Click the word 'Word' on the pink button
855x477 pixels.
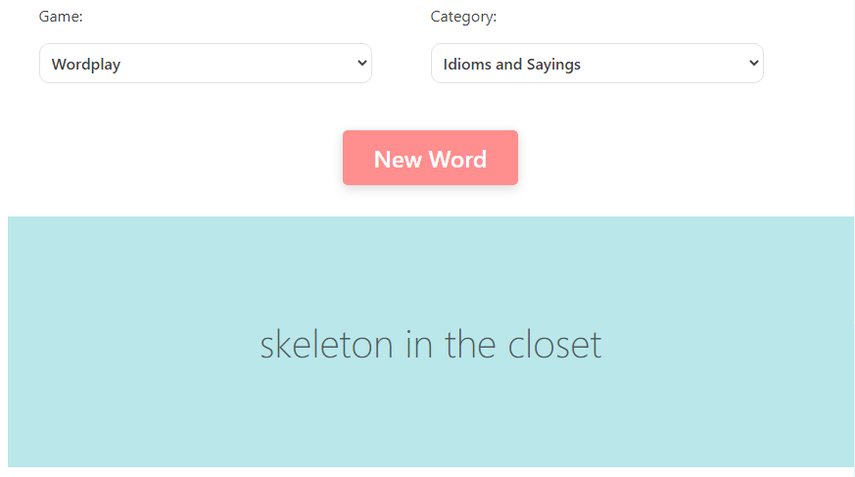[457, 160]
